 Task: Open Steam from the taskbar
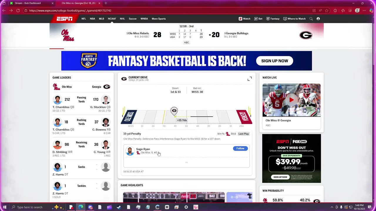[x=119, y=207]
